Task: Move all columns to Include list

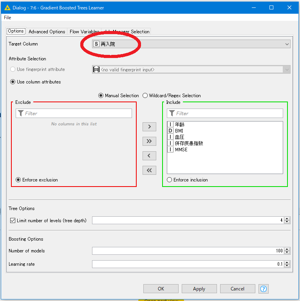Action: tap(149, 141)
